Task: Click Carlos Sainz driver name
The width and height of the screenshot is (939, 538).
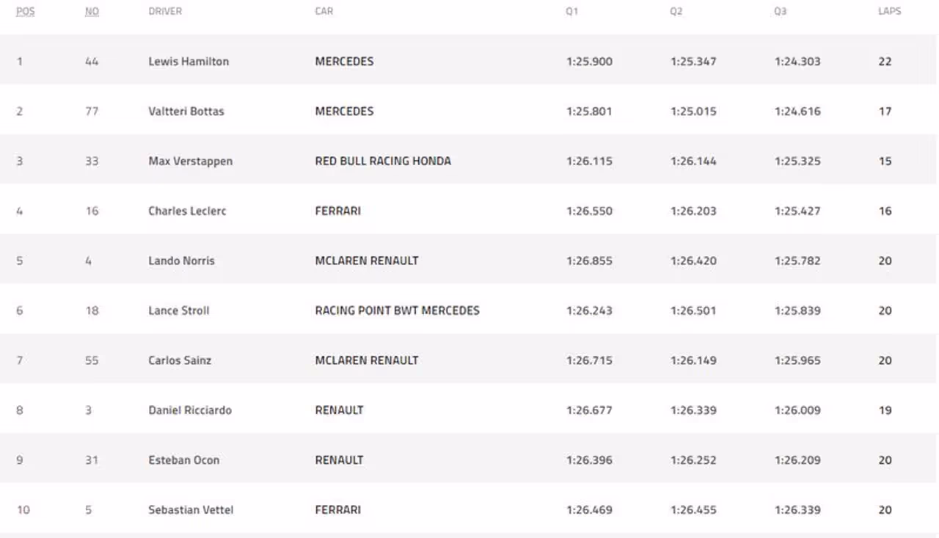Action: [x=180, y=361]
